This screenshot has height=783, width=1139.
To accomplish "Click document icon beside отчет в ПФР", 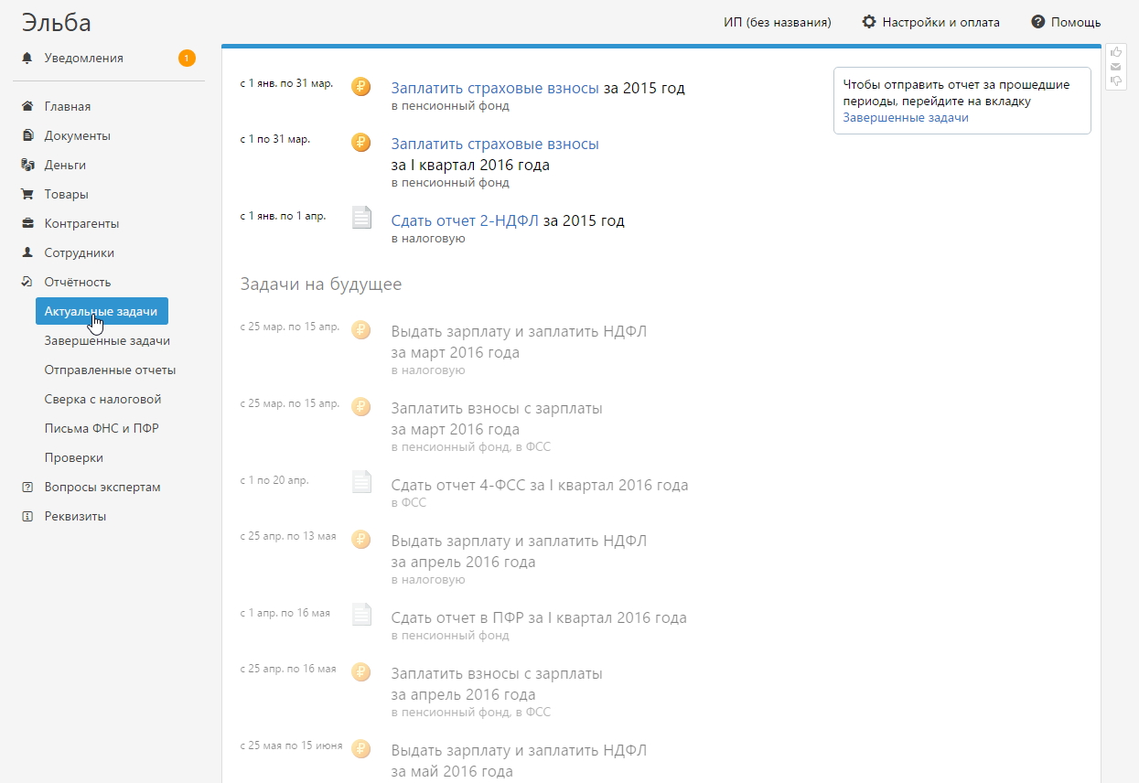I will (x=362, y=615).
